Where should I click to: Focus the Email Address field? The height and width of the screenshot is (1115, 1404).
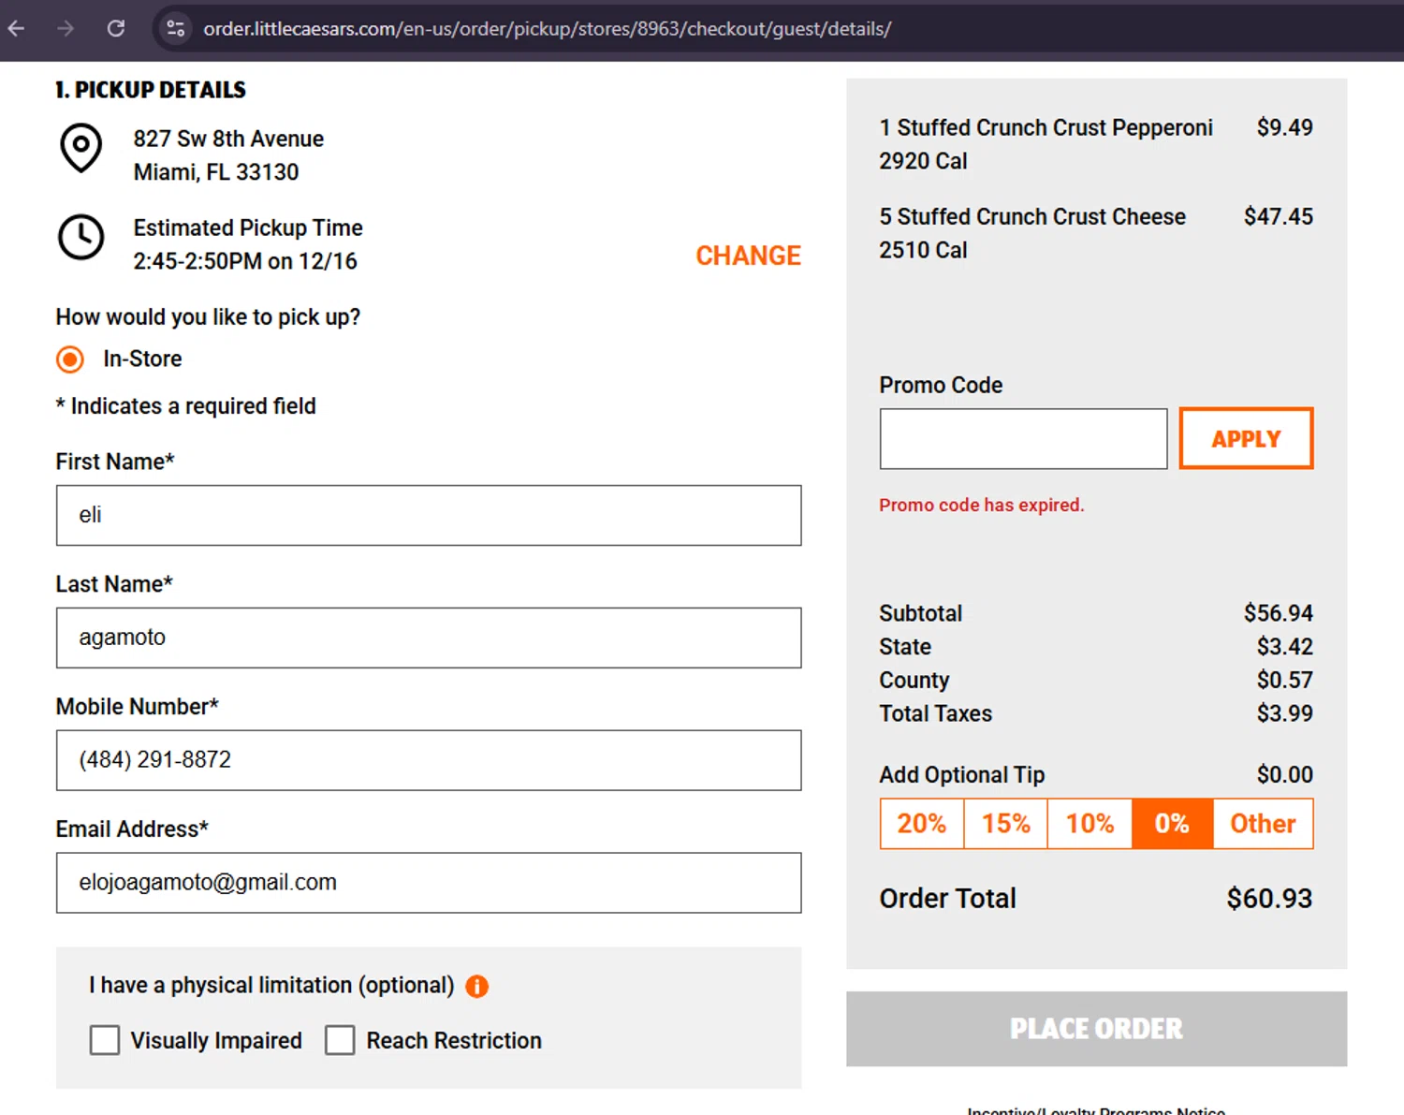click(429, 883)
